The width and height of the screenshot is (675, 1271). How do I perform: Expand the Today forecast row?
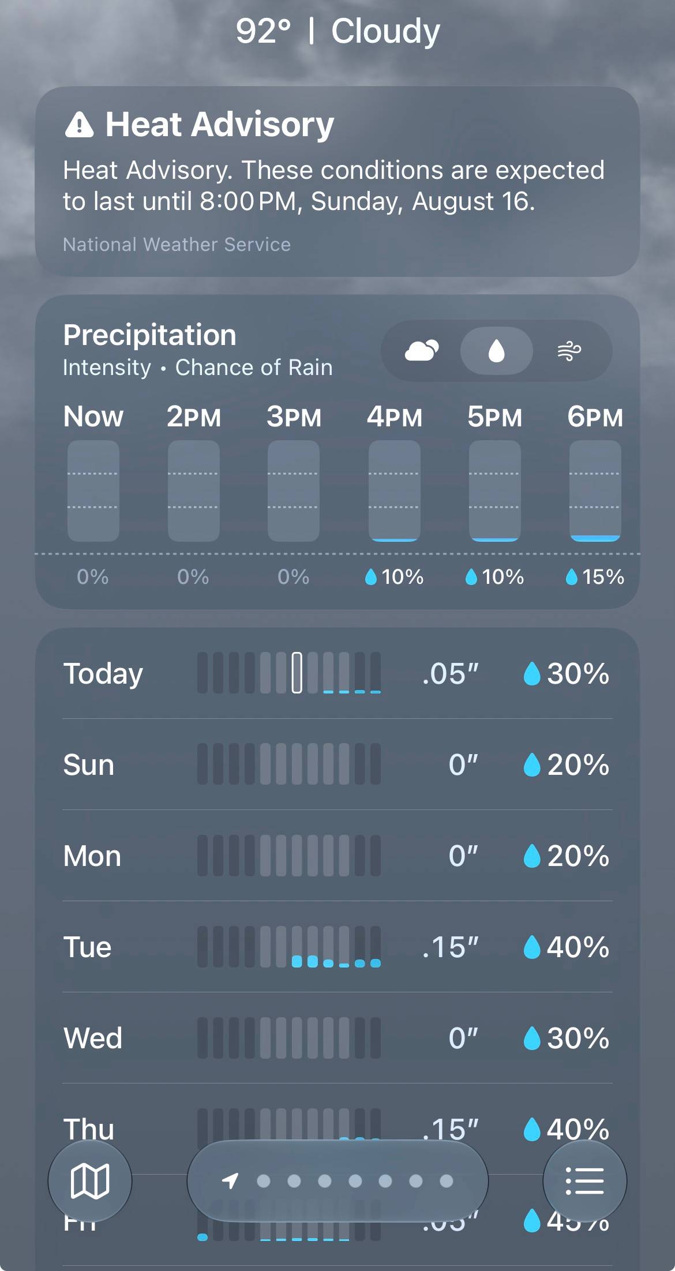(337, 673)
